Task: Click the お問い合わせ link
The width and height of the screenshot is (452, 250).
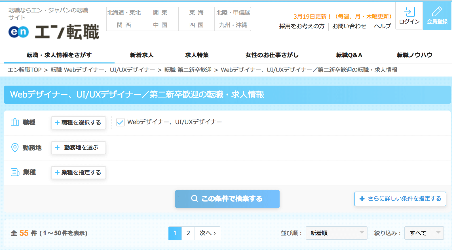Action: coord(349,26)
